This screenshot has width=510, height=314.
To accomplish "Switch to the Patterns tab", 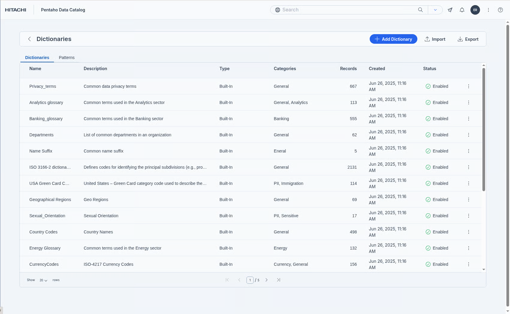I will pyautogui.click(x=67, y=58).
